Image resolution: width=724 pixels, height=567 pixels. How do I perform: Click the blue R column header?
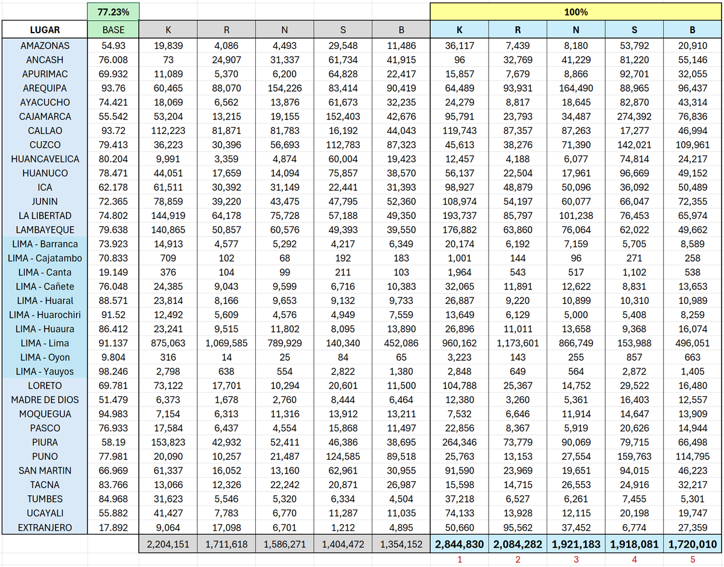[x=518, y=30]
